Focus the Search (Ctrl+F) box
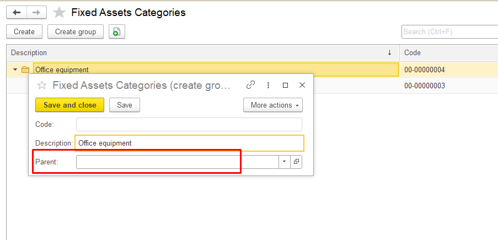Viewport: 498px width, 240px height. click(x=449, y=31)
